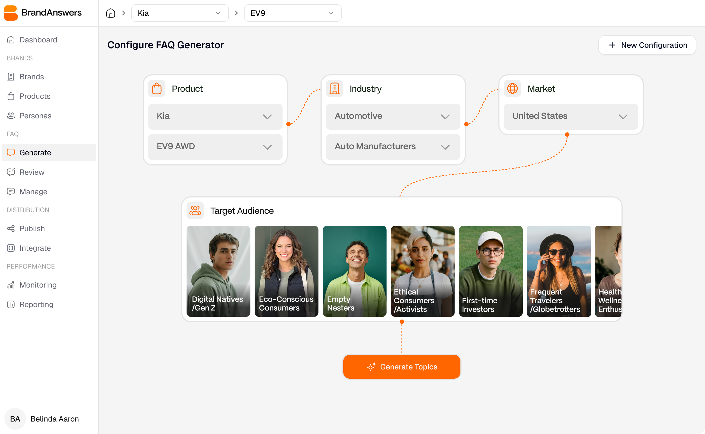Click the Monitoring bar chart icon
Screen dimensions: 705x434
pyautogui.click(x=11, y=285)
